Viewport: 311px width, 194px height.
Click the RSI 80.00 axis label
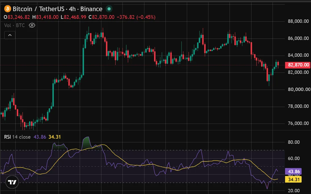pos(294,142)
